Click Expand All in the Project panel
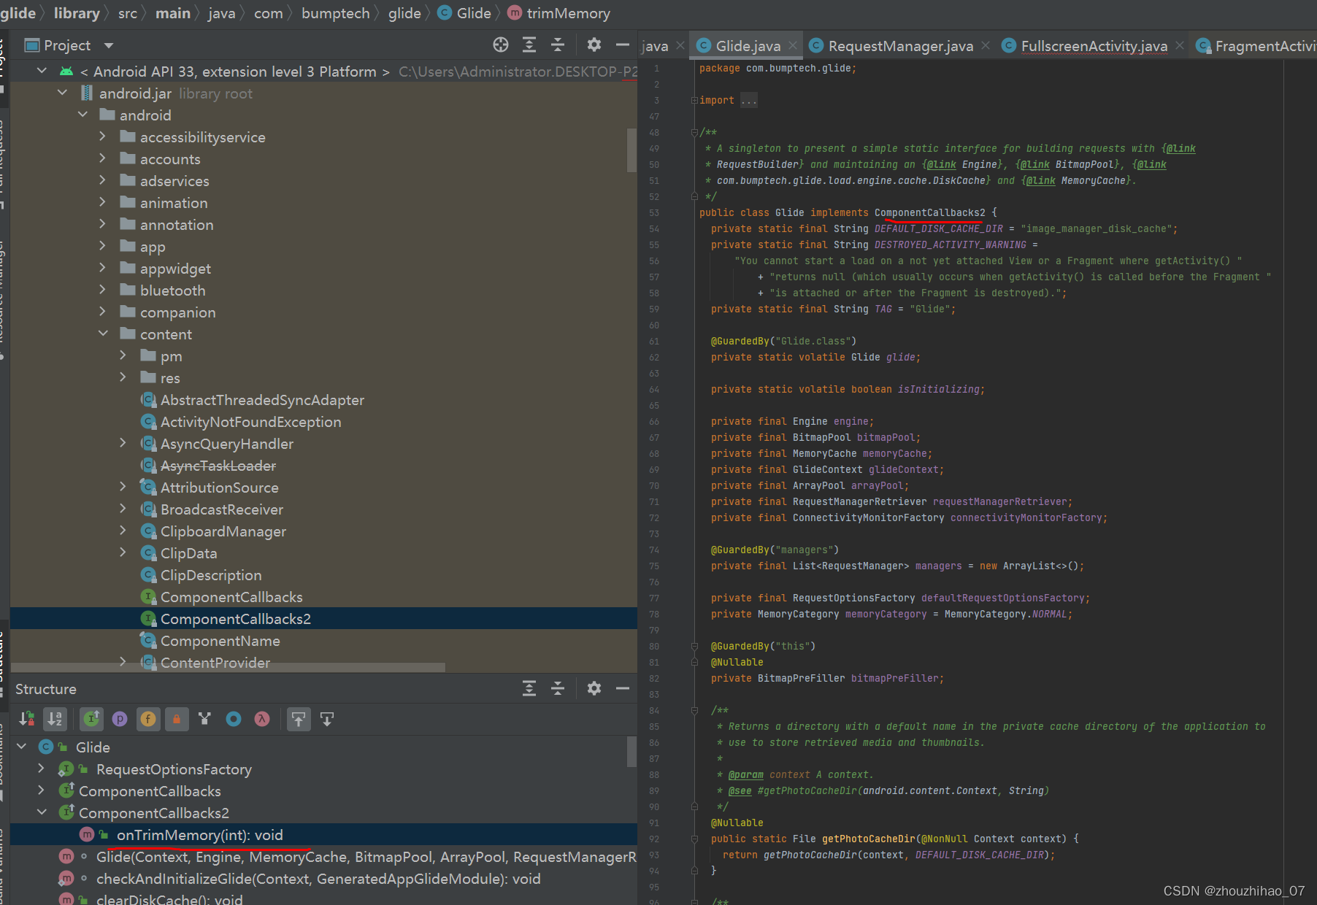The image size is (1317, 905). pyautogui.click(x=529, y=45)
